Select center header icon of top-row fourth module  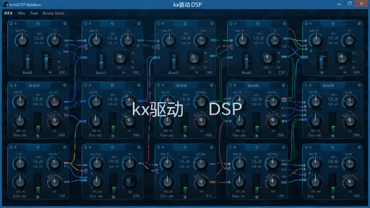coord(258,23)
